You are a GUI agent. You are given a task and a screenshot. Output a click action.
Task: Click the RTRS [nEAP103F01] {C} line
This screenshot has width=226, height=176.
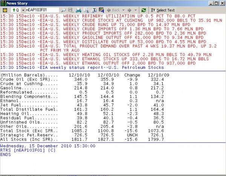click(x=28, y=150)
